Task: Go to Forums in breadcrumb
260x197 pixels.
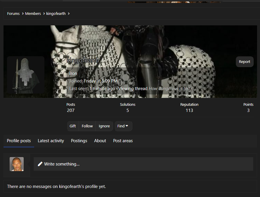Action: point(13,14)
